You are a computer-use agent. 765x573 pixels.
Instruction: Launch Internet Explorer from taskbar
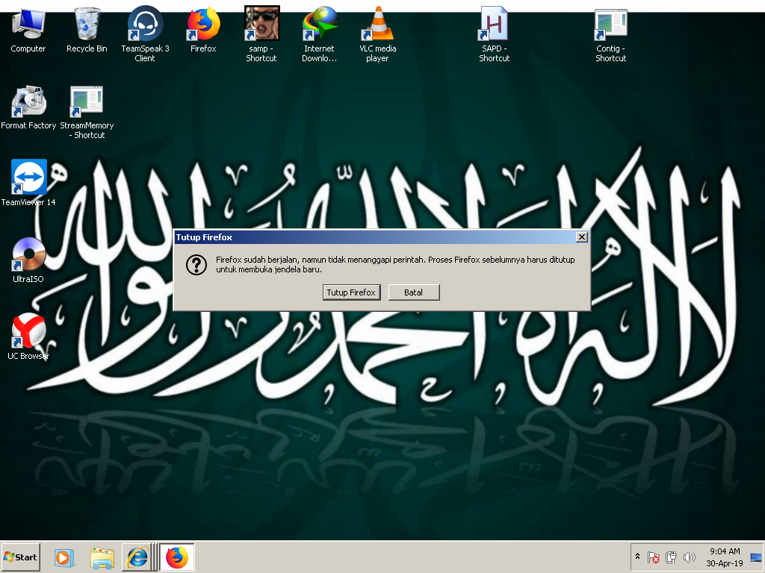click(137, 557)
